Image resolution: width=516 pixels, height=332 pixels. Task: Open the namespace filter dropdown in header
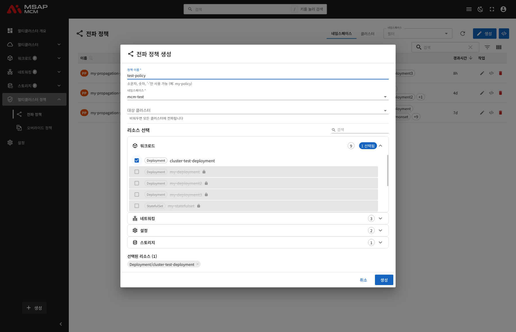(418, 34)
